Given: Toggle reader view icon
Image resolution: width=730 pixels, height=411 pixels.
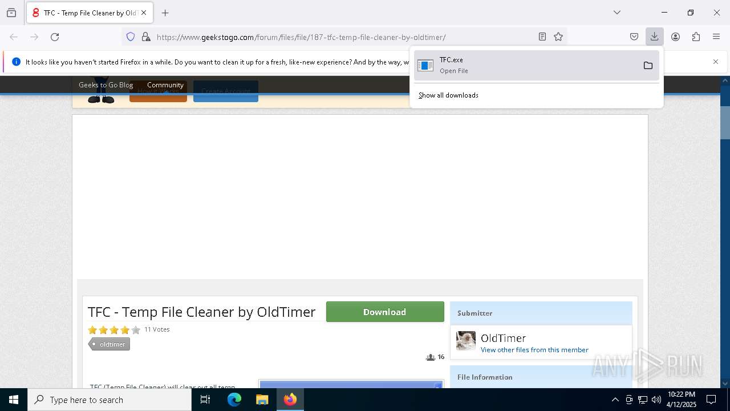Looking at the screenshot, I should coord(542,37).
